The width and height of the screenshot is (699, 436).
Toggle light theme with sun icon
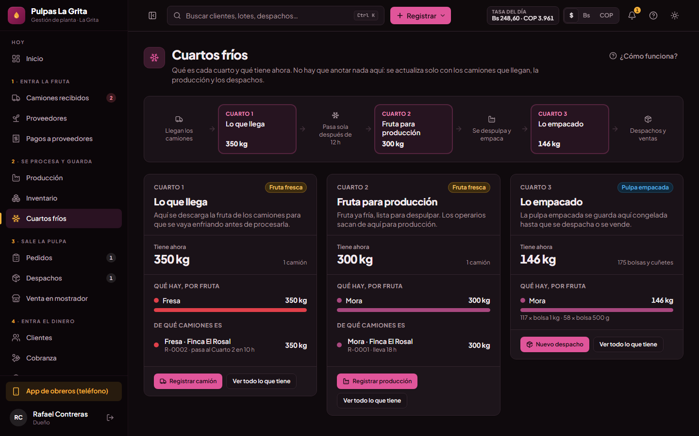(675, 16)
